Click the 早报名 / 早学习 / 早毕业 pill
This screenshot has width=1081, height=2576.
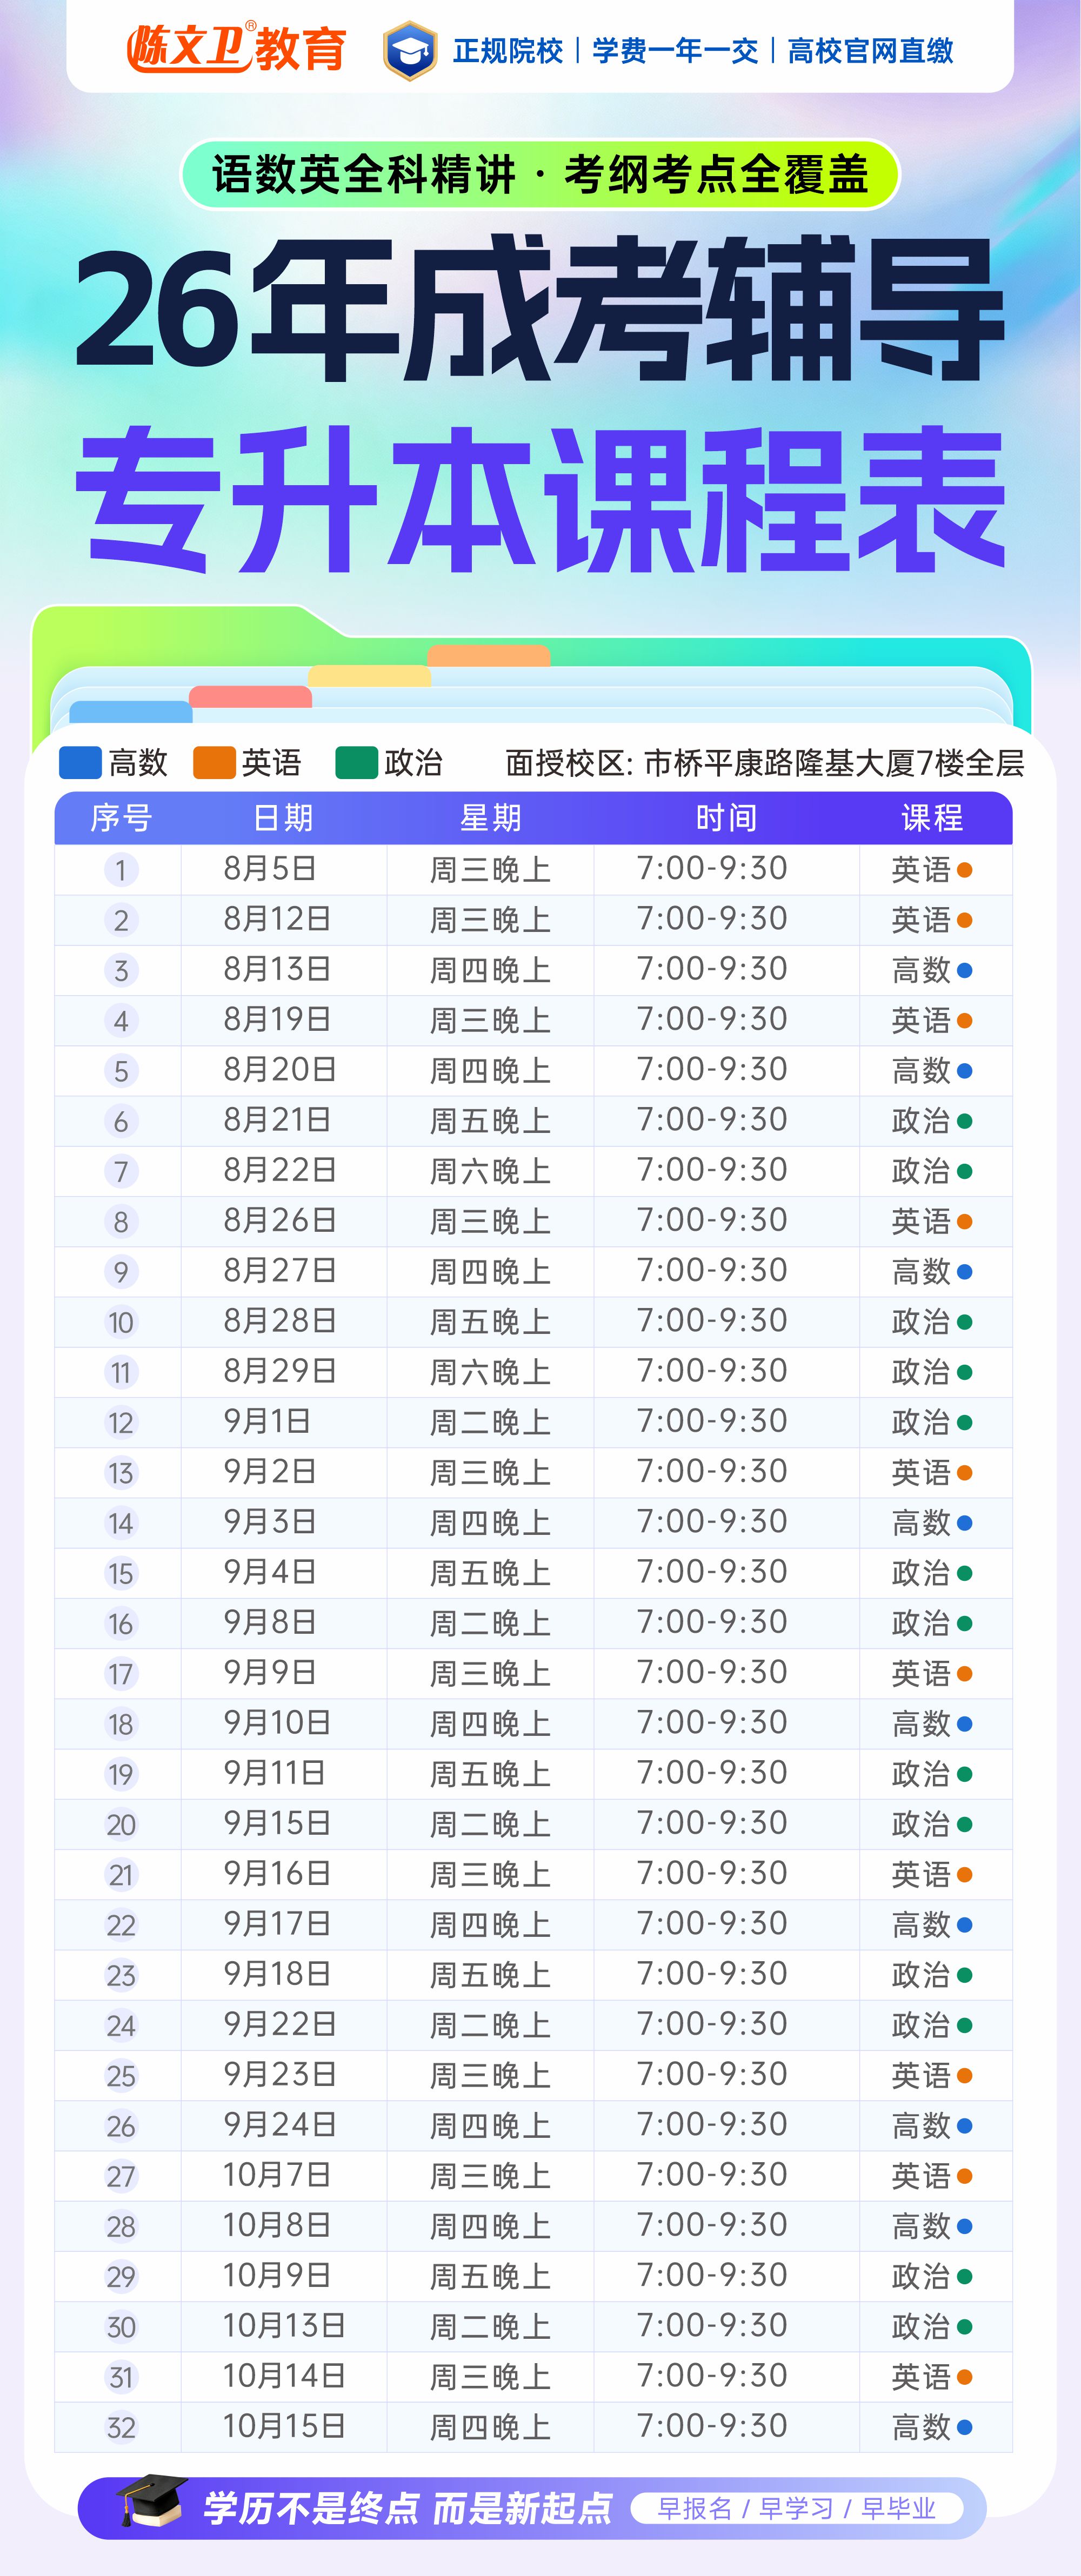(x=797, y=2507)
